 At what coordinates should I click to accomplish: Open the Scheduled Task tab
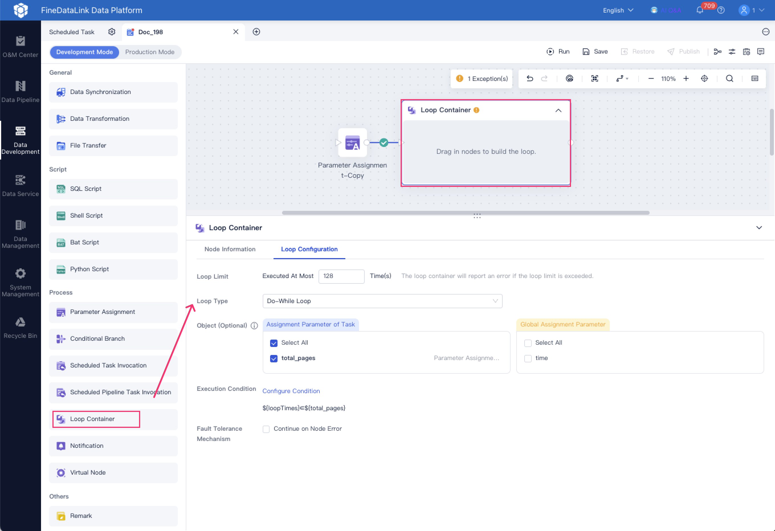pyautogui.click(x=72, y=32)
